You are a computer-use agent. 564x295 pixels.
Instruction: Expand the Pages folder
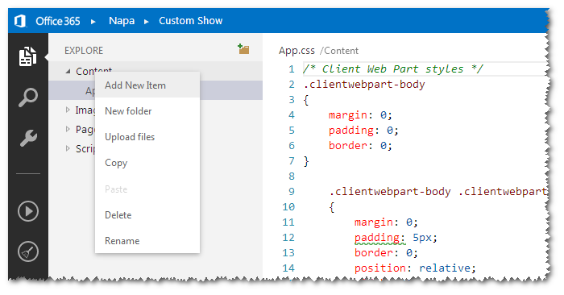pyautogui.click(x=68, y=129)
